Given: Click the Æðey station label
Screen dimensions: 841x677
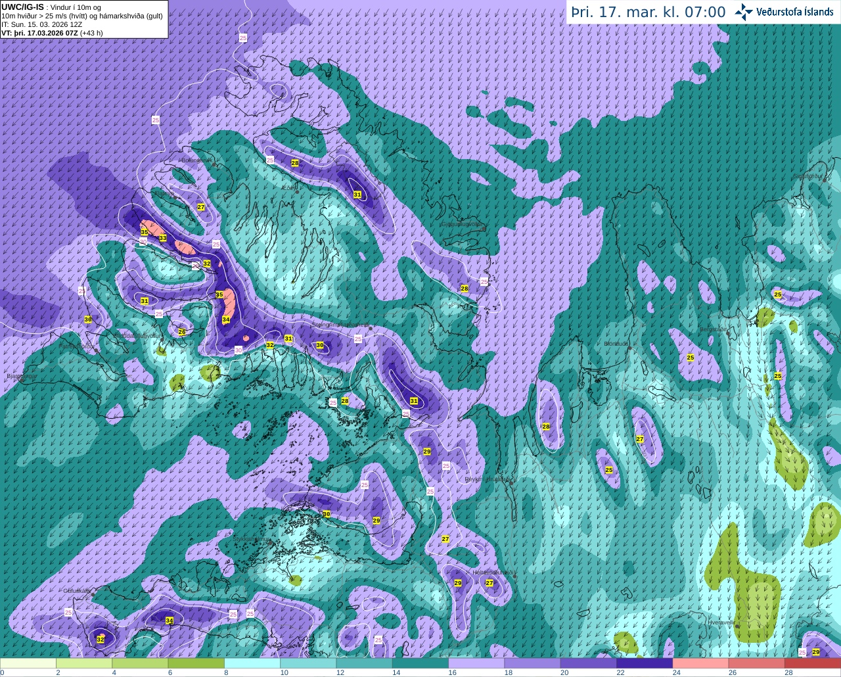Looking at the screenshot, I should 288,187.
